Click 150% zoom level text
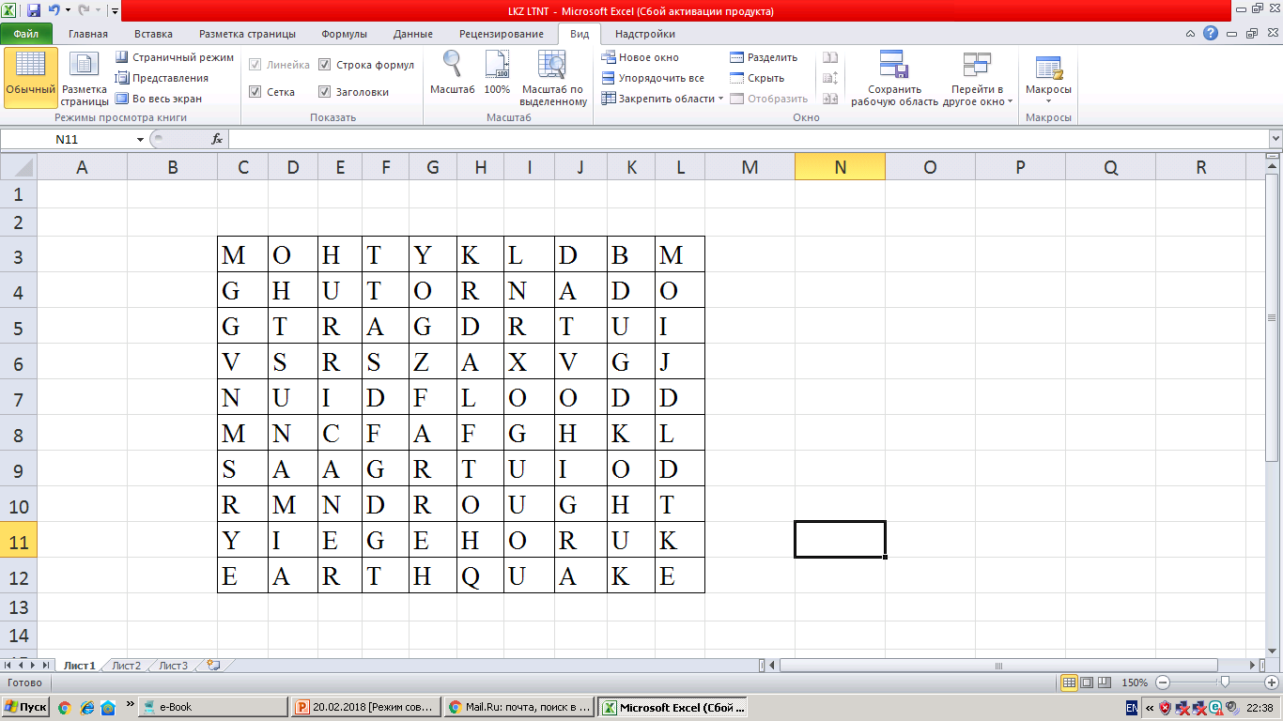Screen dimensions: 1283x721 [x=1135, y=683]
